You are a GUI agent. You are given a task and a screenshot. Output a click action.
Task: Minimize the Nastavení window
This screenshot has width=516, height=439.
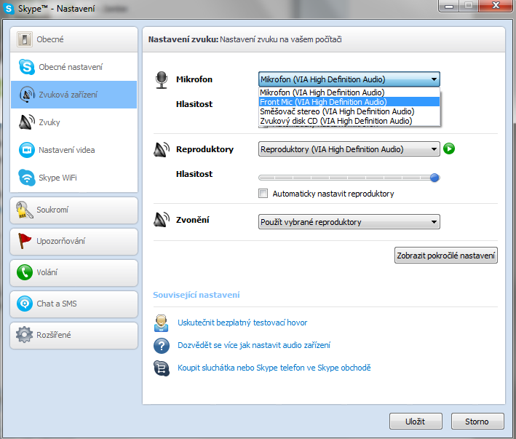coord(449,5)
